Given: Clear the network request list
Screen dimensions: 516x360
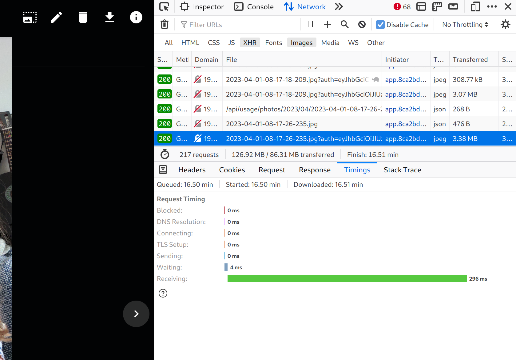Looking at the screenshot, I should coord(165,24).
